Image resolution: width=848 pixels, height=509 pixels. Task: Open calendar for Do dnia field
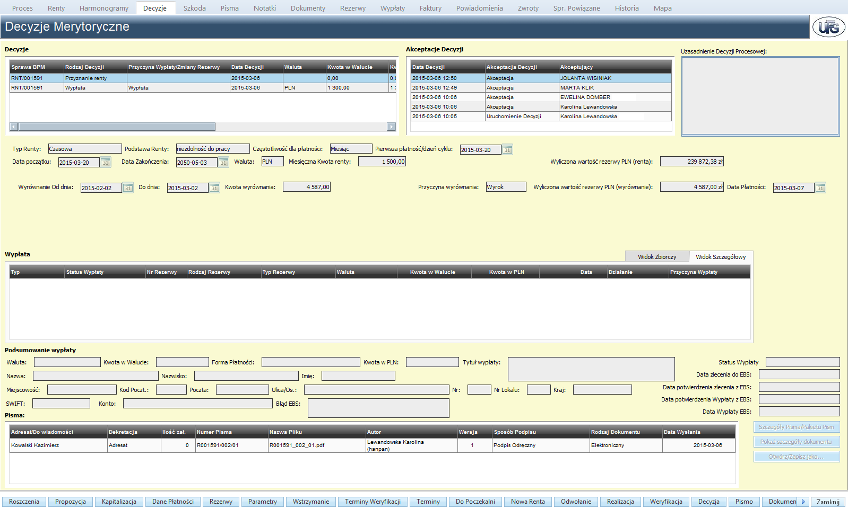(x=214, y=188)
